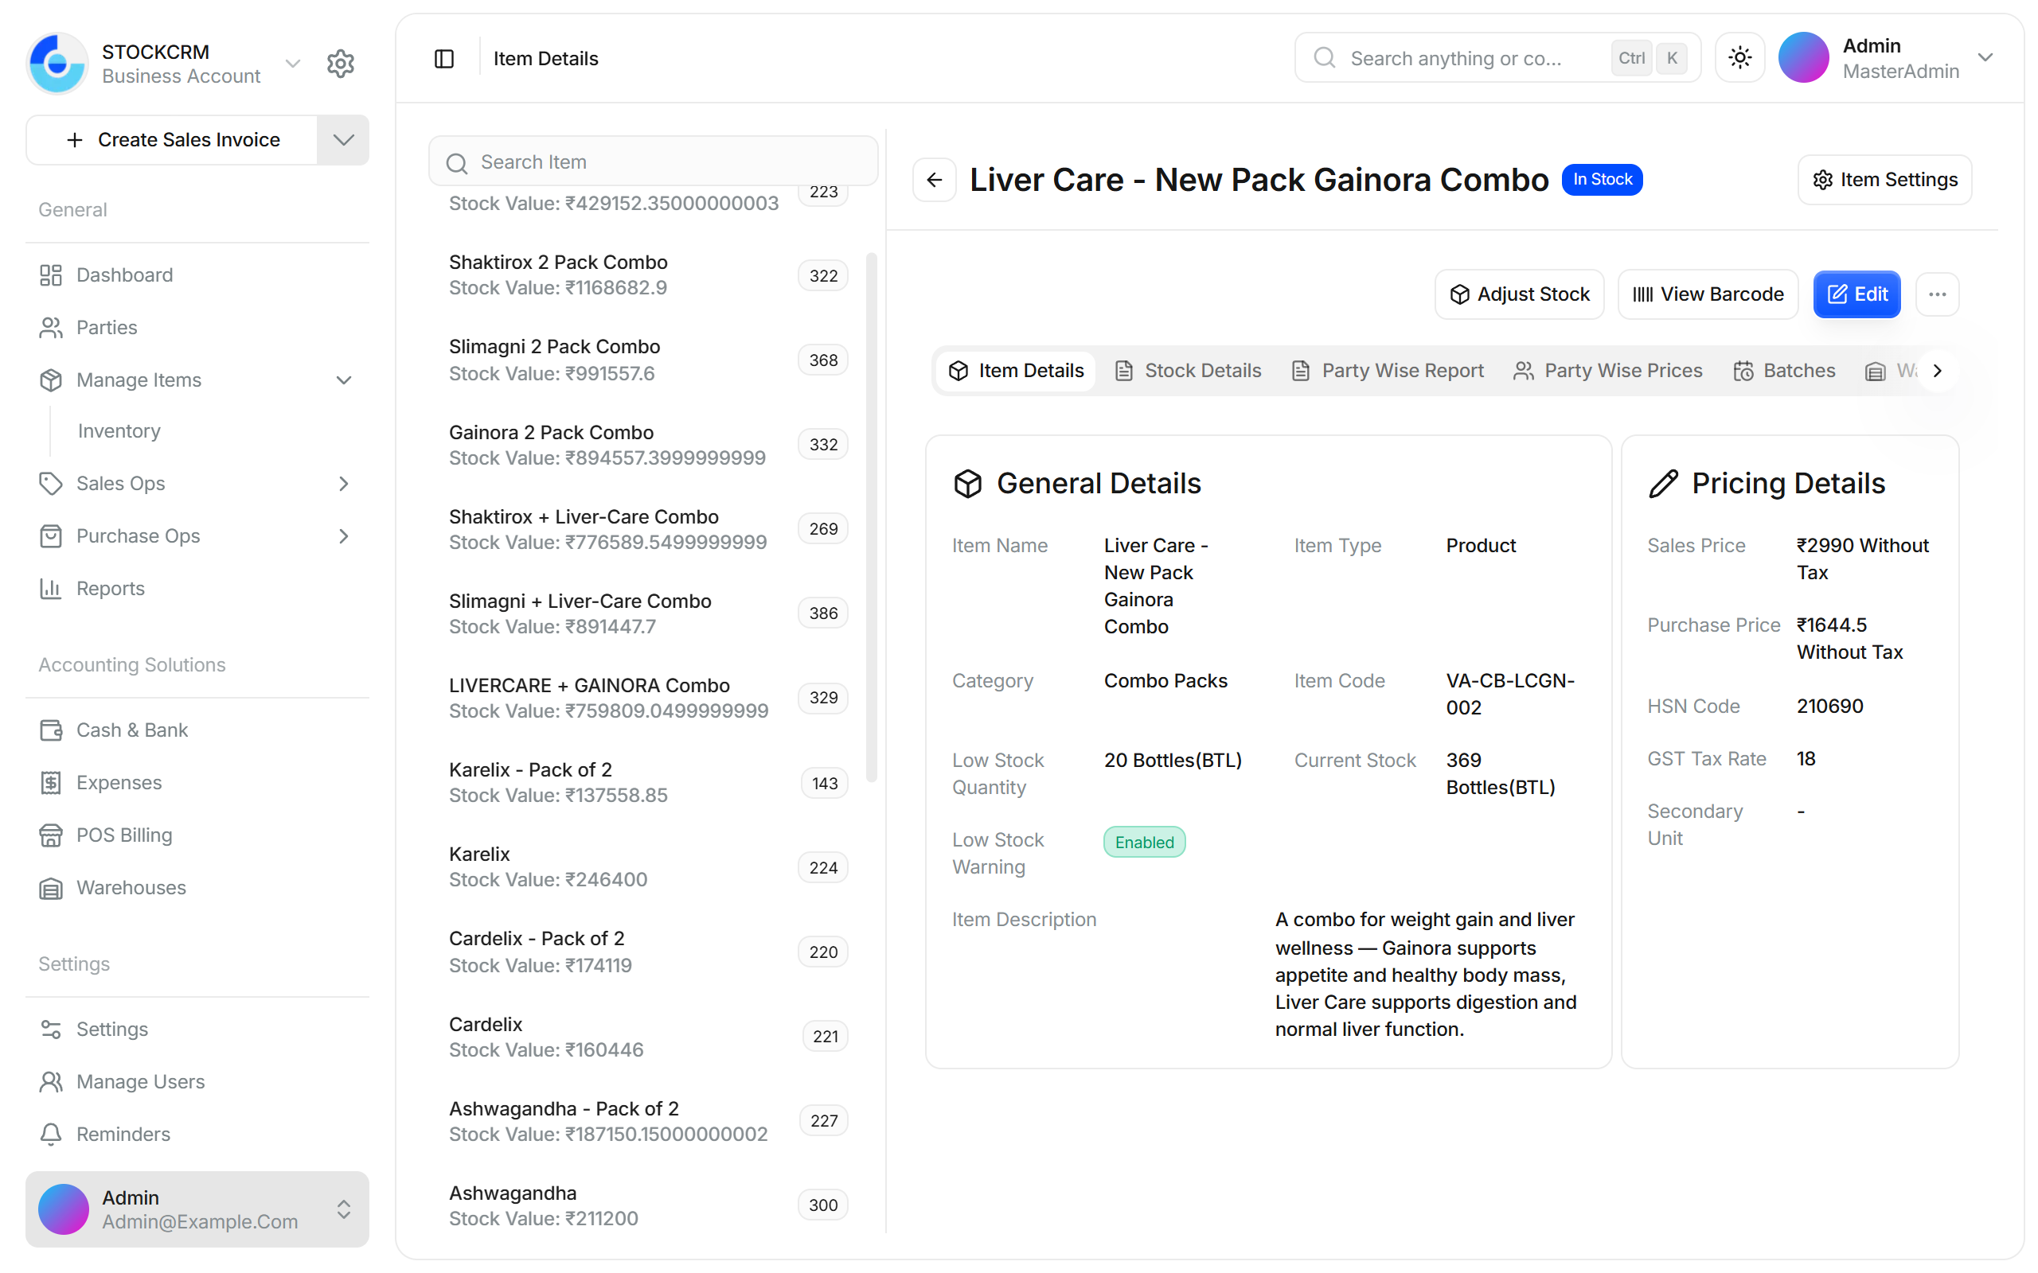Switch to the Stock Details tab
The height and width of the screenshot is (1273, 2038).
pyautogui.click(x=1189, y=371)
